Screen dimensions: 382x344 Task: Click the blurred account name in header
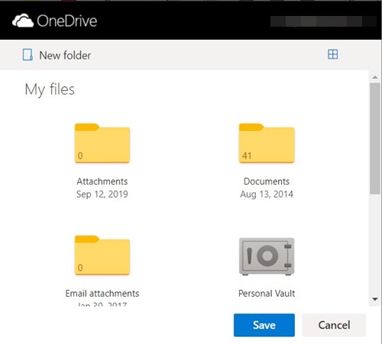(x=323, y=21)
